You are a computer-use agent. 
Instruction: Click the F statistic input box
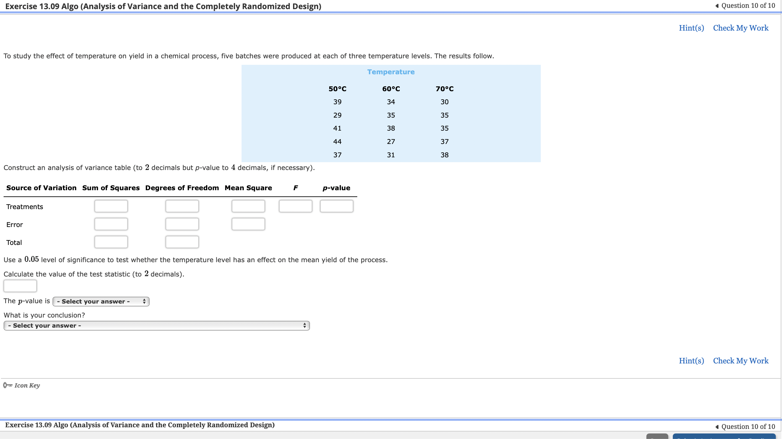pos(295,206)
